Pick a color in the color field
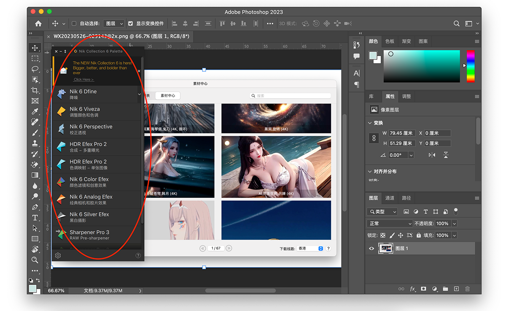The image size is (506, 311). pos(421,66)
